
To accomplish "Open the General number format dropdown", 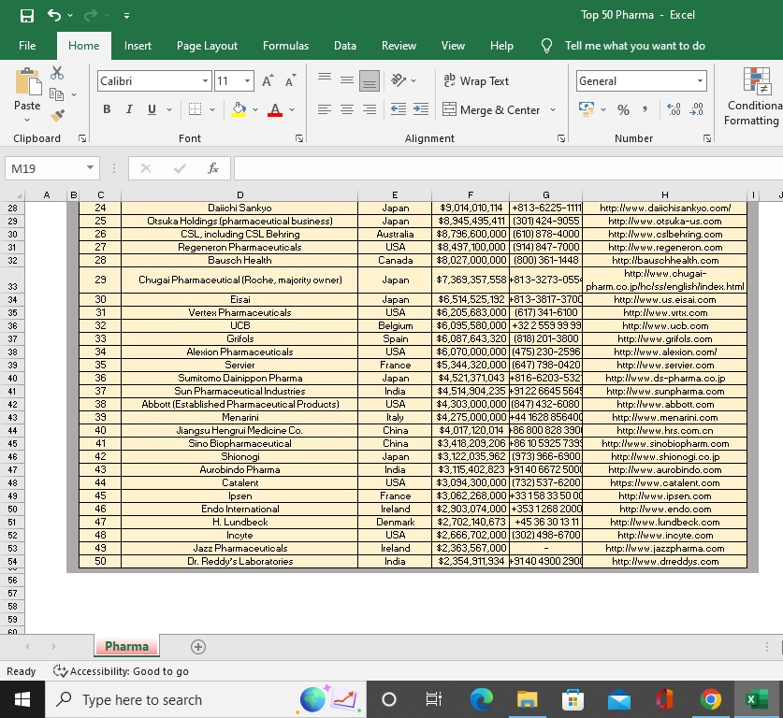I will (700, 80).
